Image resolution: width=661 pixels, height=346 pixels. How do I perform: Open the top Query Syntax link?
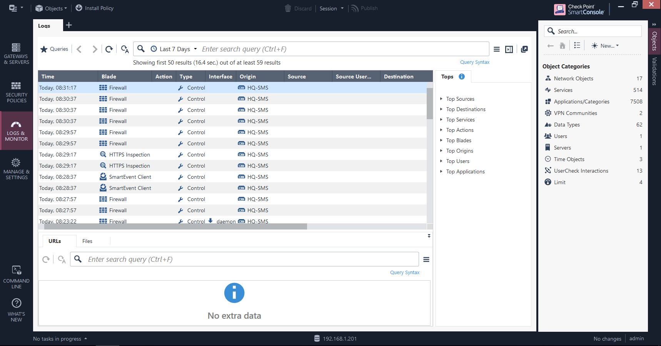coord(475,62)
